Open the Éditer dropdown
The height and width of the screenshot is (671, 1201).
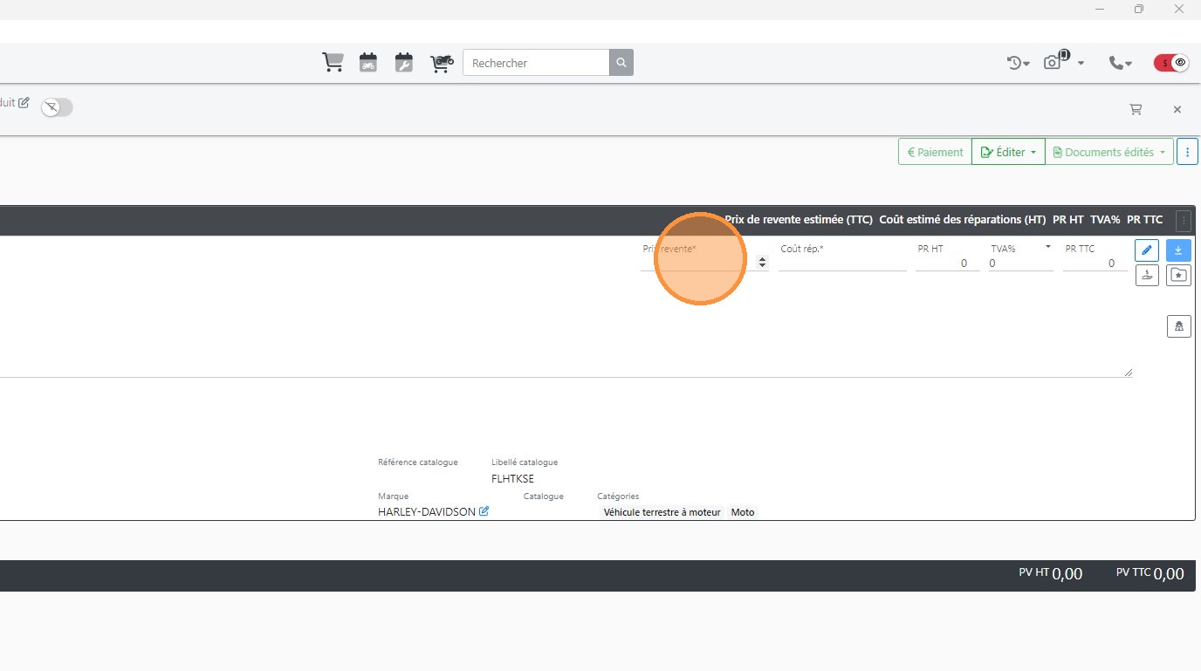[x=1008, y=152]
